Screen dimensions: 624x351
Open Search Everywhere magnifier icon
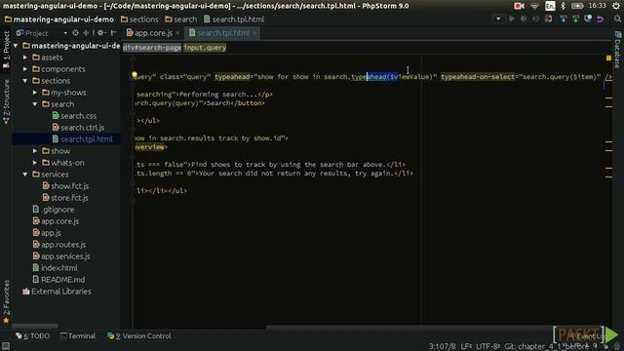click(x=617, y=19)
